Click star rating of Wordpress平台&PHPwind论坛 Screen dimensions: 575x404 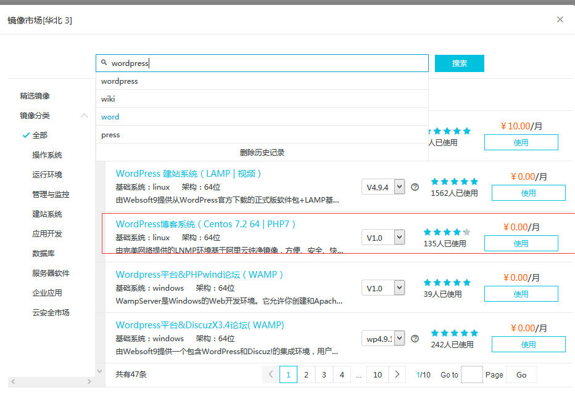pos(447,283)
